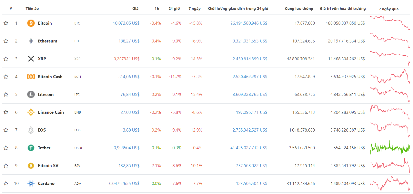The height and width of the screenshot is (194, 413).
Task: Click the green Tether logo icon
Action: click(31, 148)
